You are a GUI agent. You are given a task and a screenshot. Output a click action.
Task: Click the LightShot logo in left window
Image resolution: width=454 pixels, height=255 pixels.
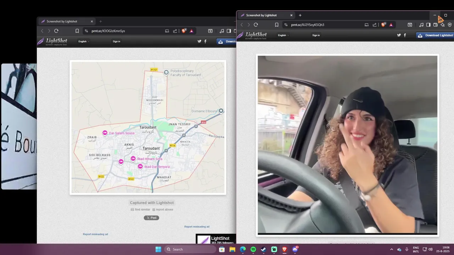coord(52,41)
